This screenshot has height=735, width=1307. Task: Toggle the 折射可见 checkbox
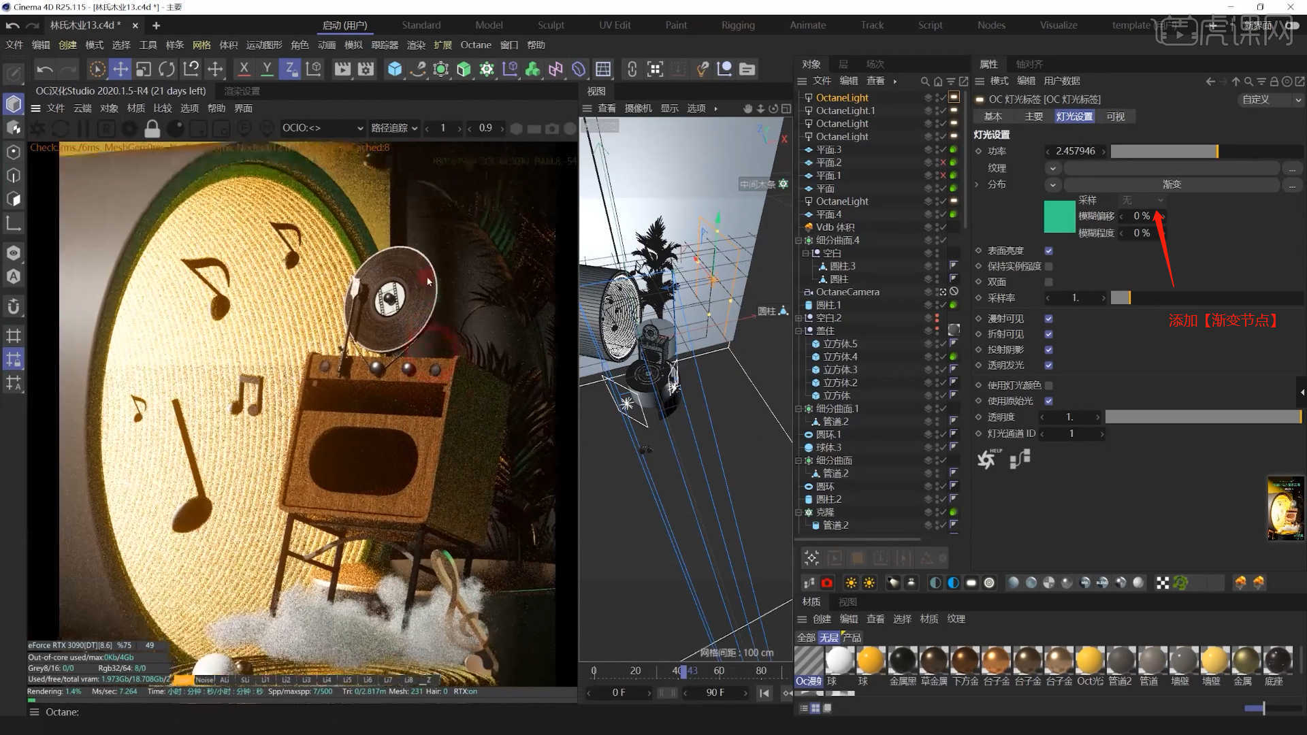click(1049, 334)
